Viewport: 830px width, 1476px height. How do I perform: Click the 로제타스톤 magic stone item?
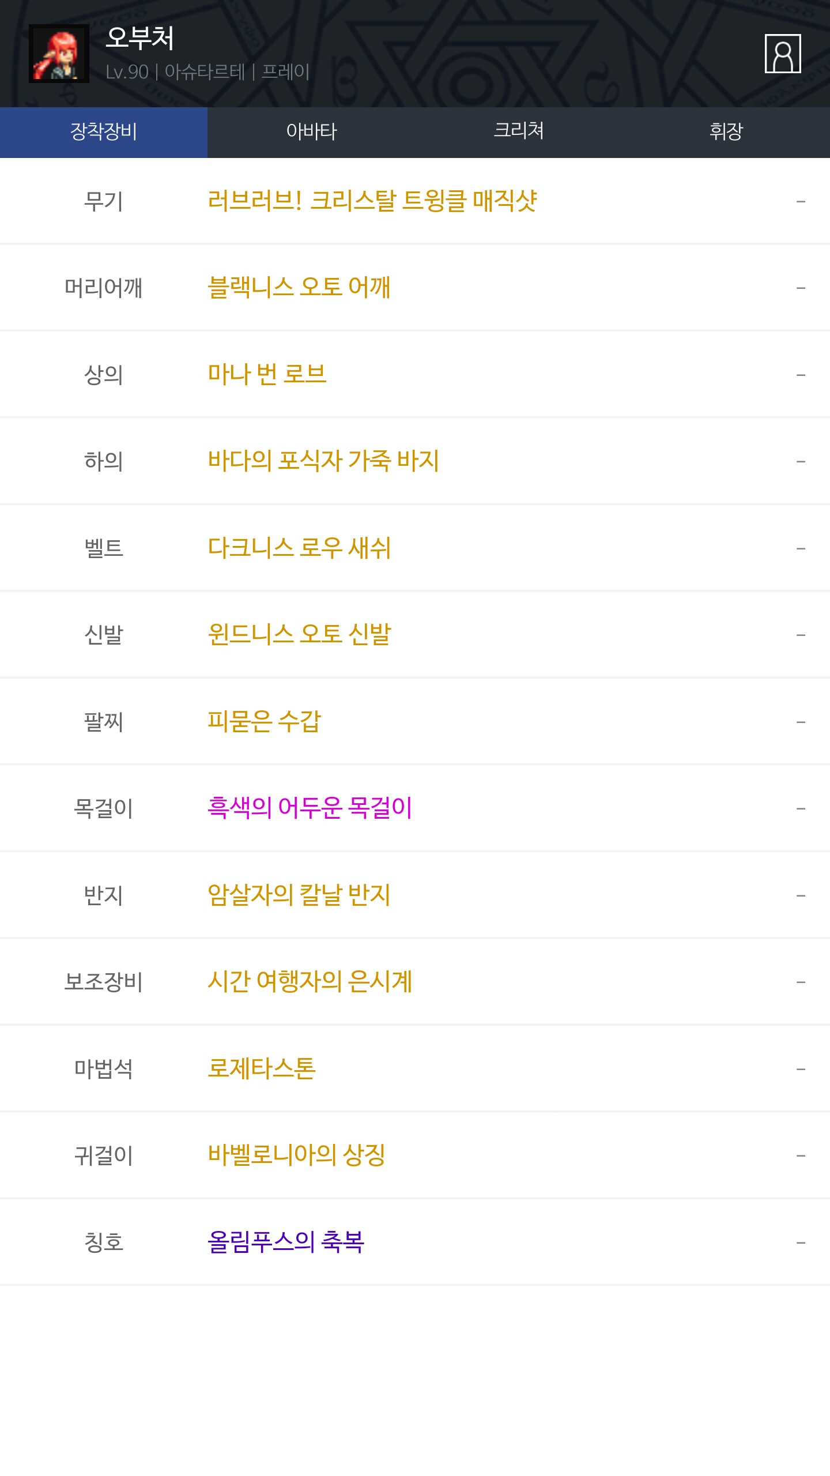[x=261, y=1068]
